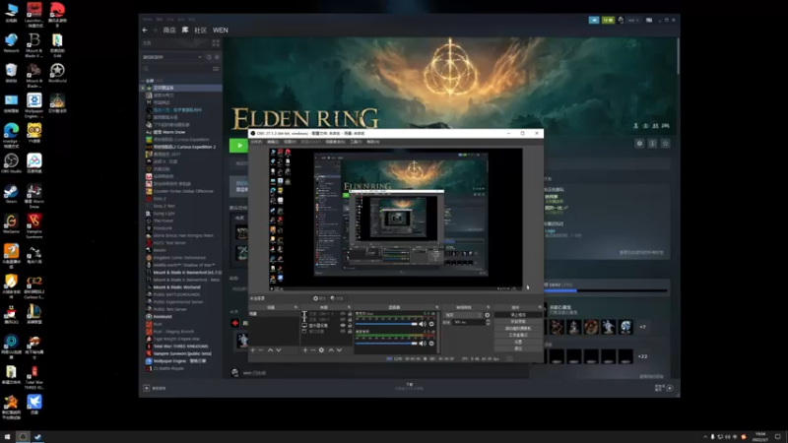Click Steam 添加游戏 button
This screenshot has width=788, height=443.
point(155,388)
